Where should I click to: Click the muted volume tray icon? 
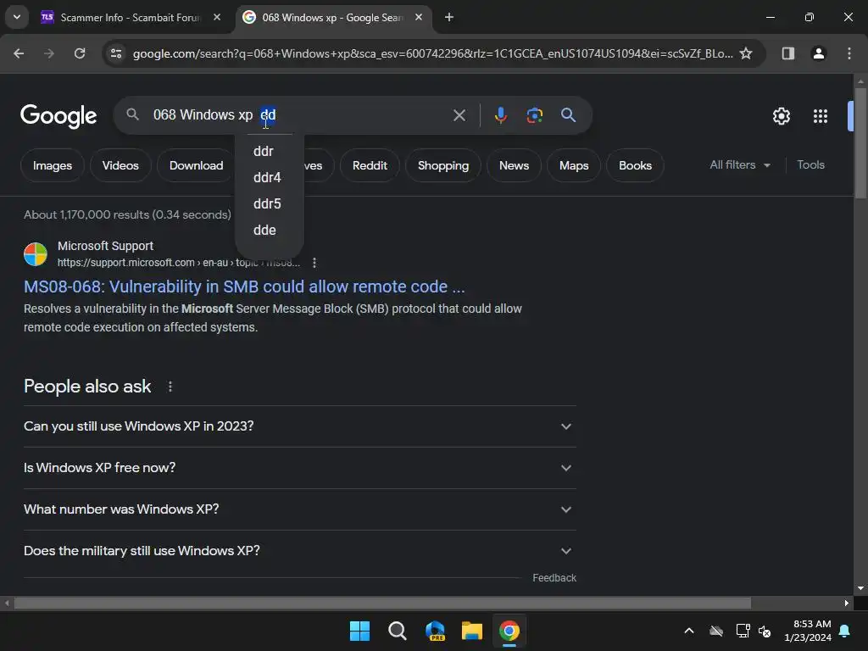(765, 631)
